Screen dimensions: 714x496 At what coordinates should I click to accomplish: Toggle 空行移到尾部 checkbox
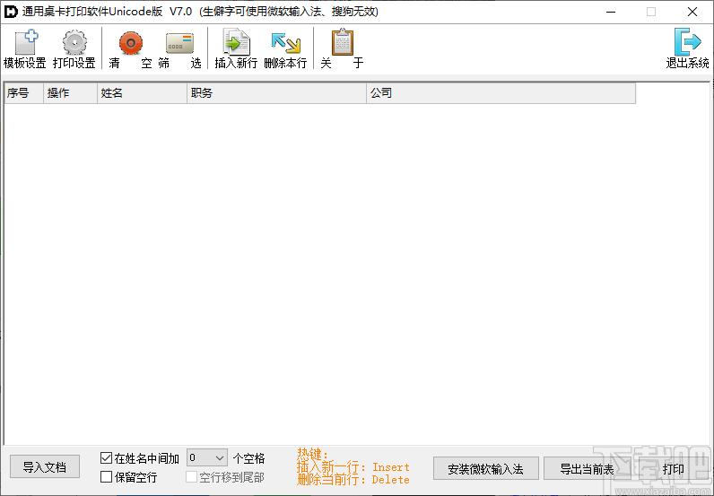[x=192, y=477]
